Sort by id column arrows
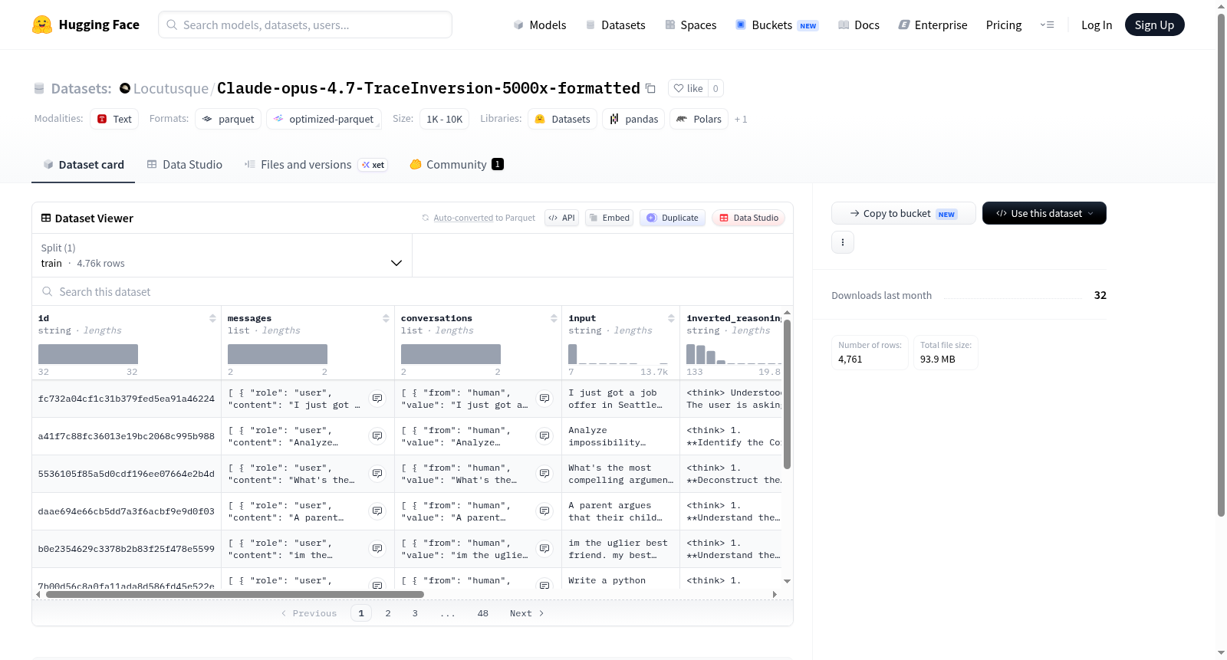Viewport: 1227px width, 660px height. (x=212, y=318)
